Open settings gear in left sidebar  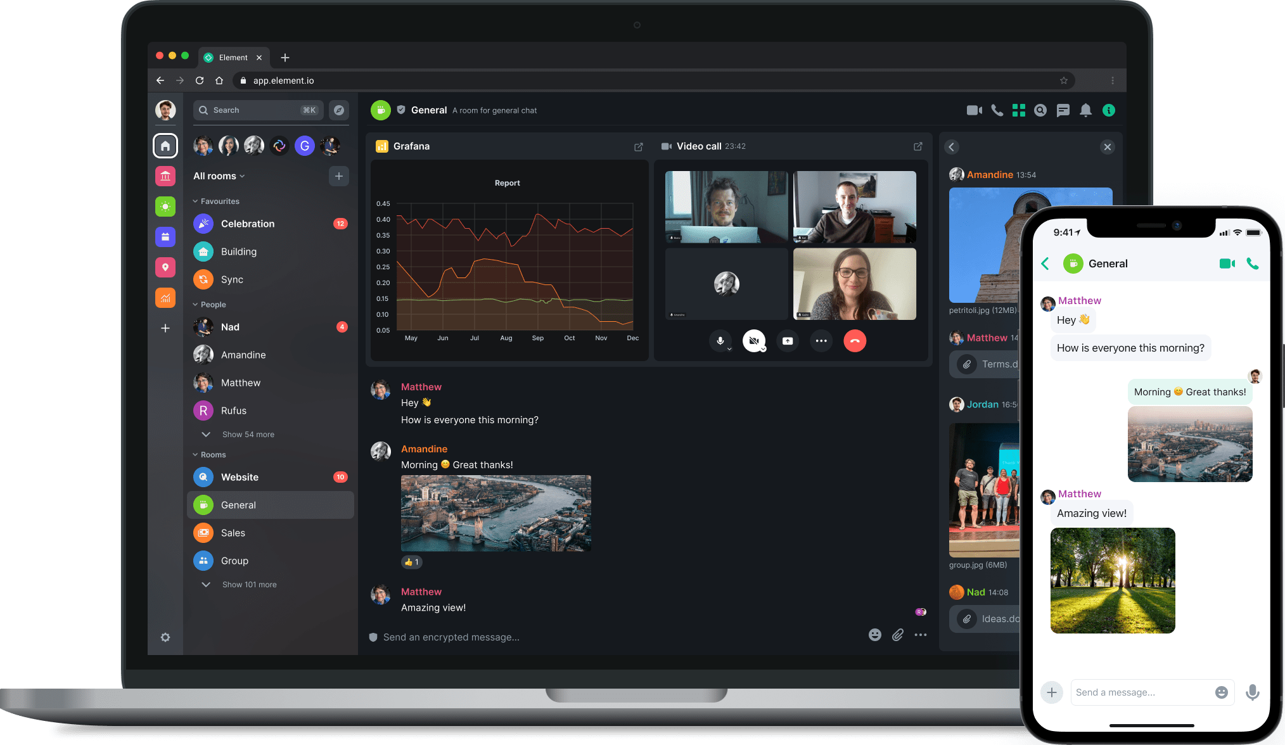(165, 637)
